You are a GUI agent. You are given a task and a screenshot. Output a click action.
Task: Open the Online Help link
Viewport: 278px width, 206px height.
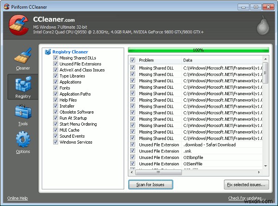pyautogui.click(x=18, y=198)
